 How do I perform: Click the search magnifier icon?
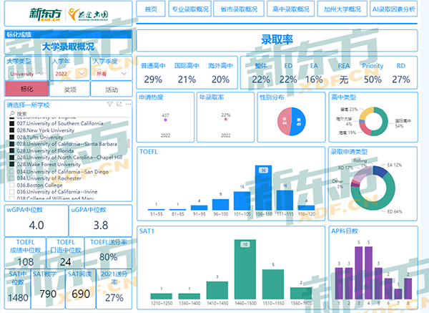pos(12,113)
